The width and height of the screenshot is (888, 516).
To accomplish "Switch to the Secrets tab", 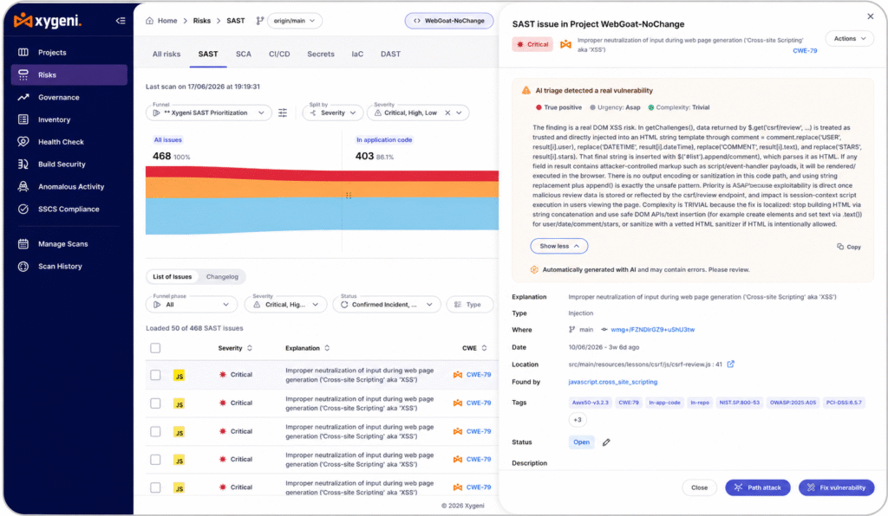I will [x=321, y=55].
